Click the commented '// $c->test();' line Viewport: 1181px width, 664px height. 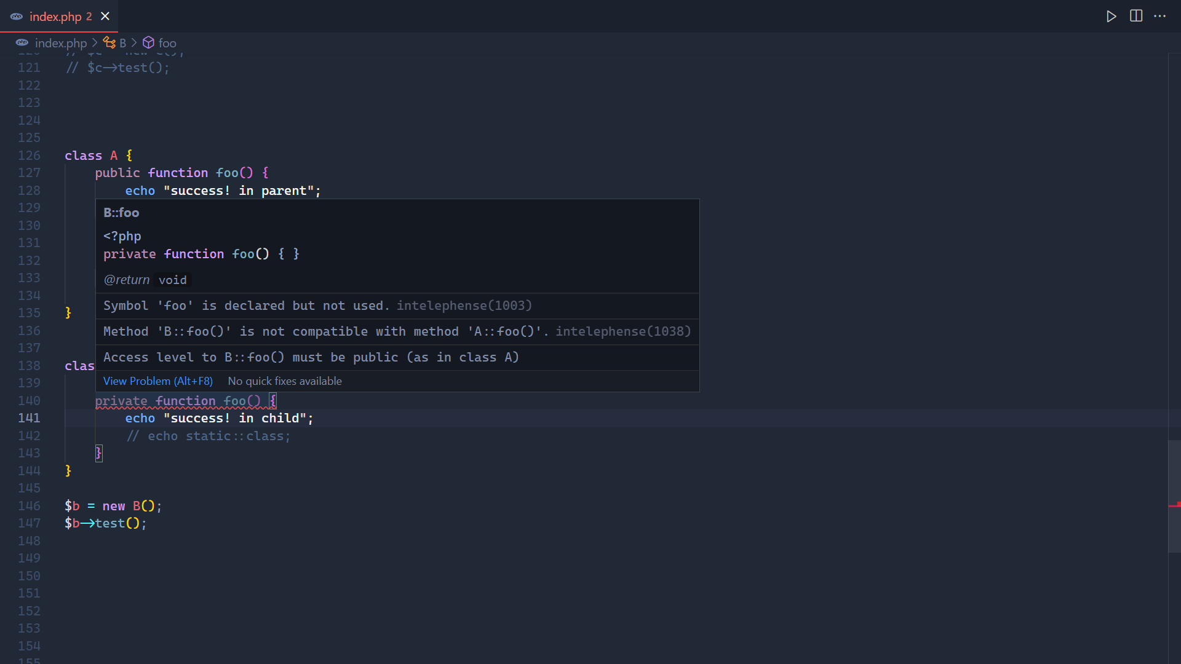point(117,68)
